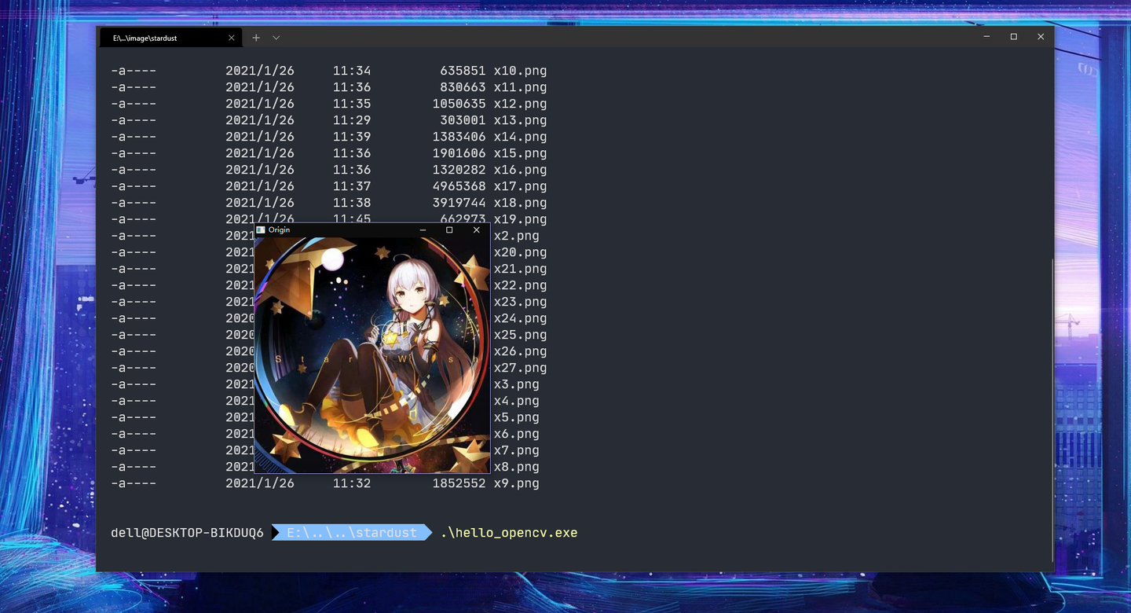This screenshot has width=1131, height=613.
Task: Maximize the Origin image window
Action: (x=449, y=229)
